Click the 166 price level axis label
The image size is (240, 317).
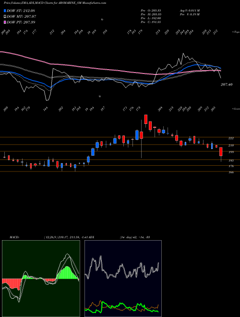(231, 172)
